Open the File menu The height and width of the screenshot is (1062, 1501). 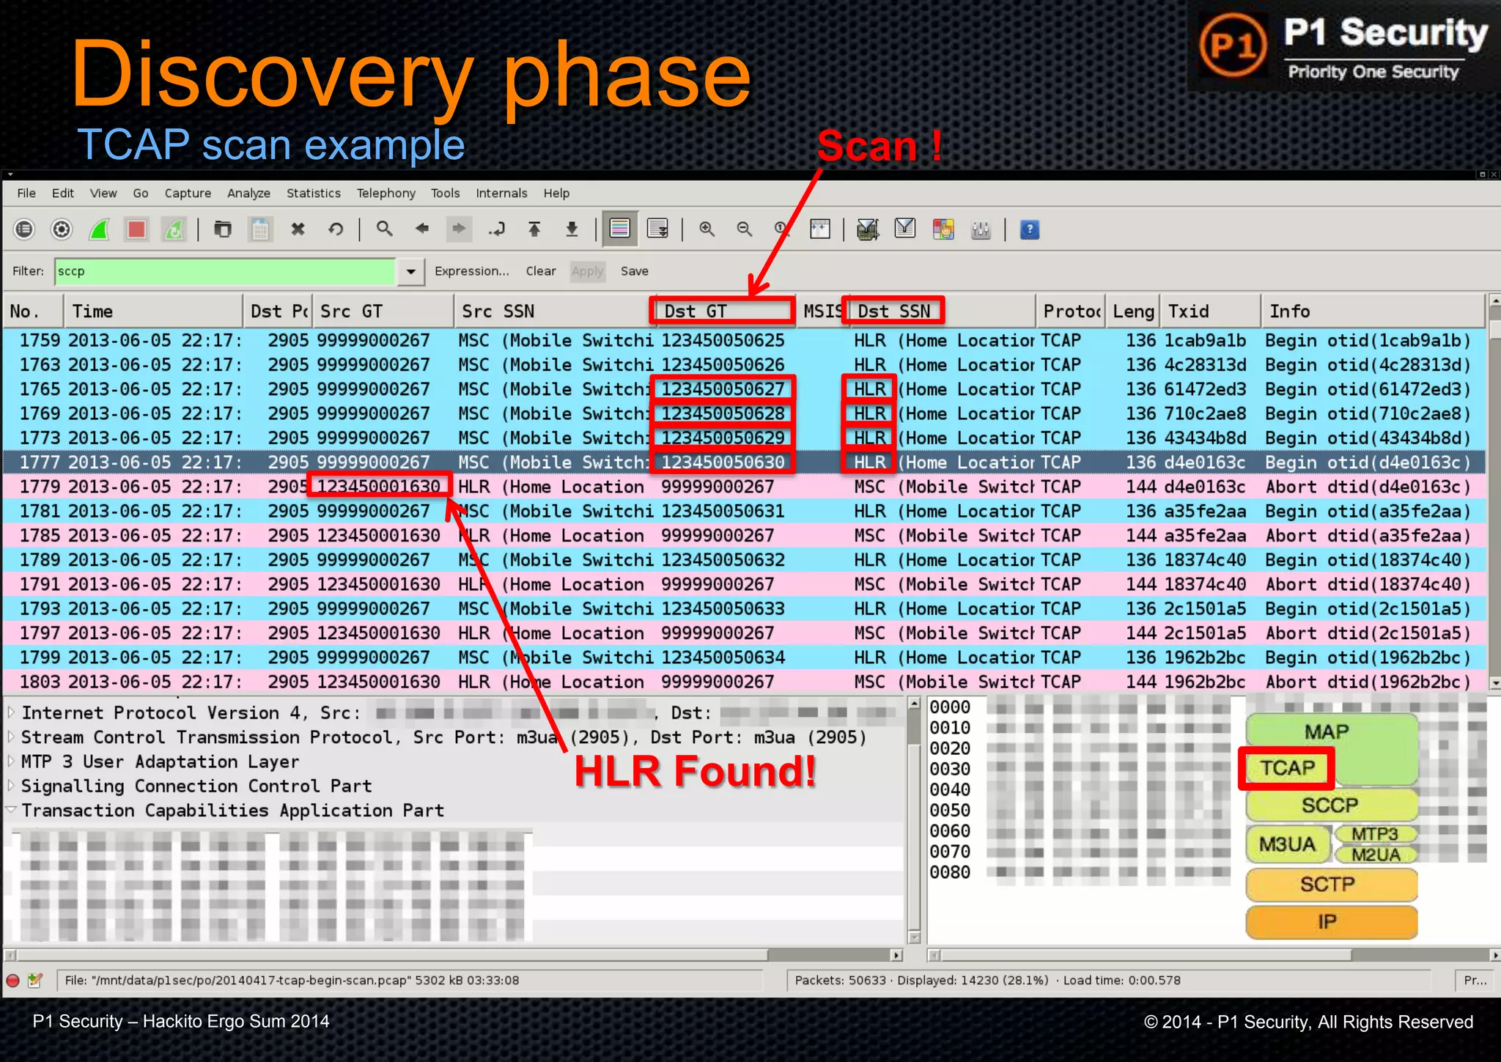[x=26, y=193]
